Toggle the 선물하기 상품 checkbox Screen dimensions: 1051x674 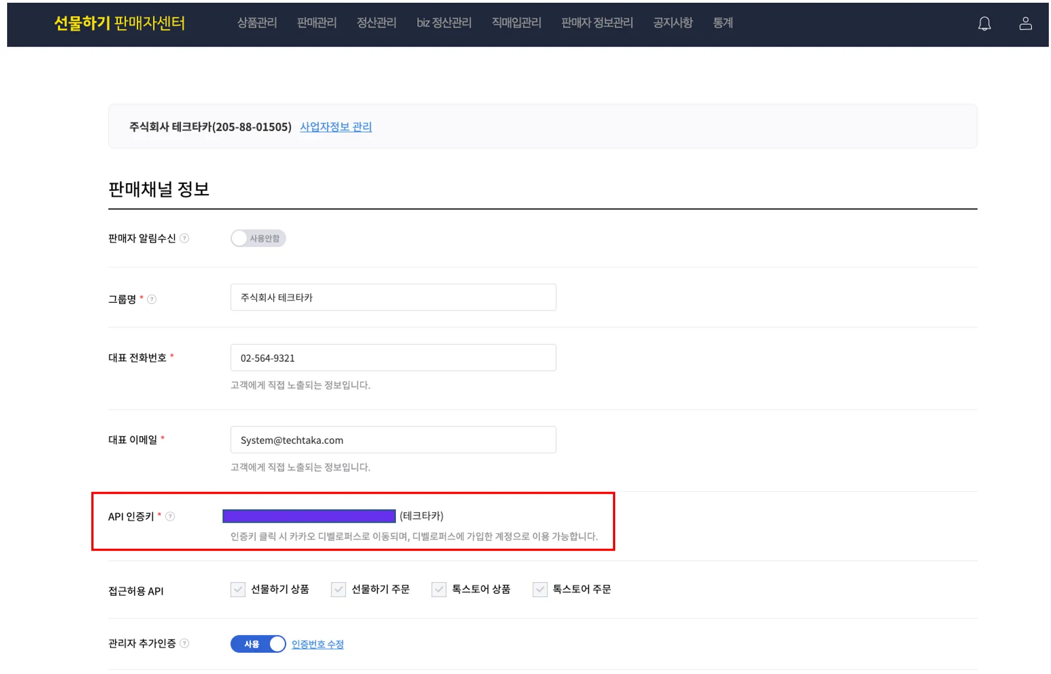tap(238, 589)
